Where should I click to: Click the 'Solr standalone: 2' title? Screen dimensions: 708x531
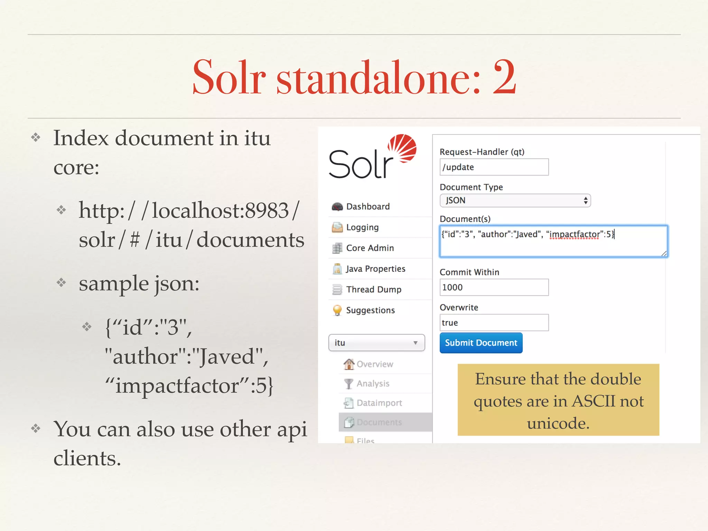[x=354, y=77]
